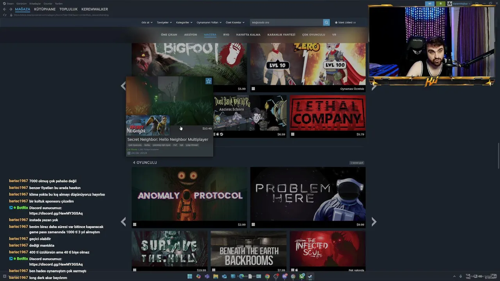Open Discord from the taskbar

(284, 276)
